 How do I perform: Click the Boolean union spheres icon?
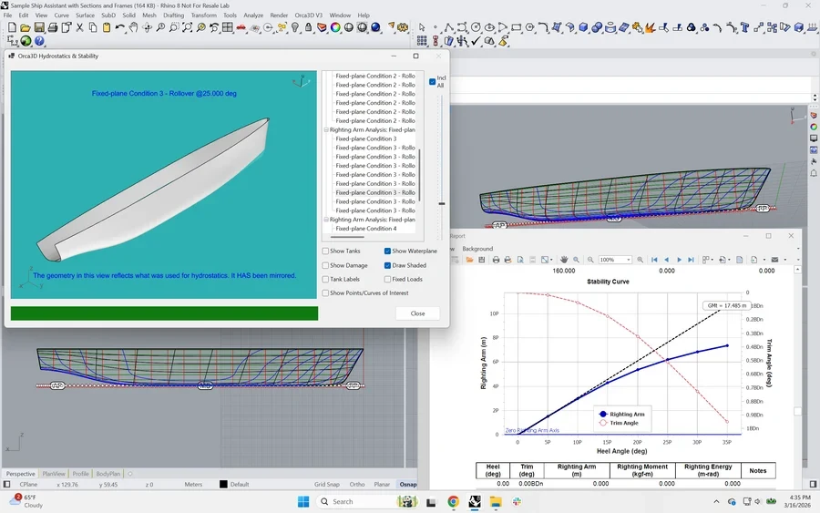597,27
